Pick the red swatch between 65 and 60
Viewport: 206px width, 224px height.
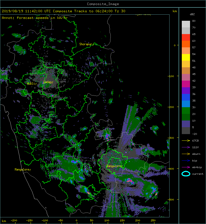point(186,38)
